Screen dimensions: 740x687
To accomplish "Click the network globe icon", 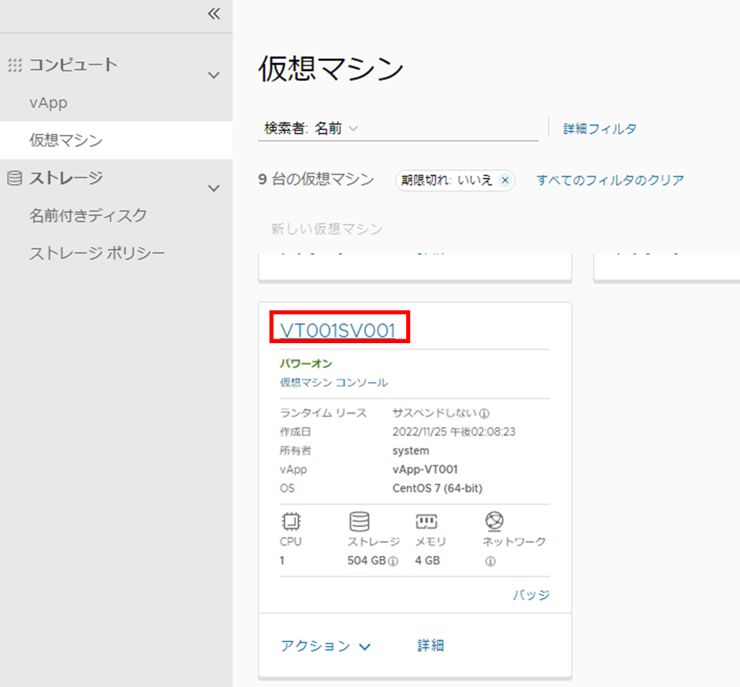I will pyautogui.click(x=494, y=521).
